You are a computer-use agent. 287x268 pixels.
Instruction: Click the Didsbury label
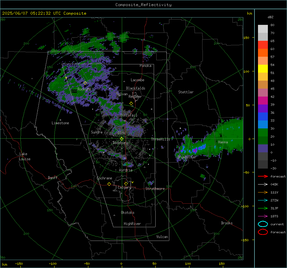(x=120, y=143)
